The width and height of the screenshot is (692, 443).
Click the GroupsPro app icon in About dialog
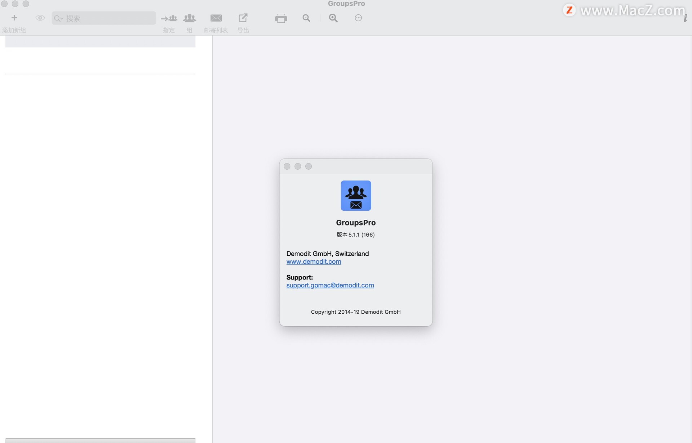pyautogui.click(x=356, y=196)
